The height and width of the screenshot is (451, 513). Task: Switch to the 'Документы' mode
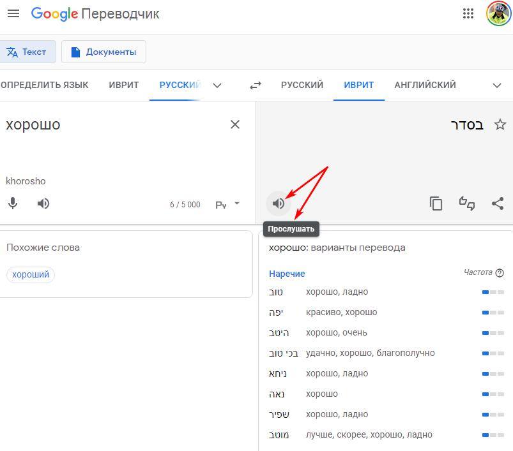pos(103,52)
